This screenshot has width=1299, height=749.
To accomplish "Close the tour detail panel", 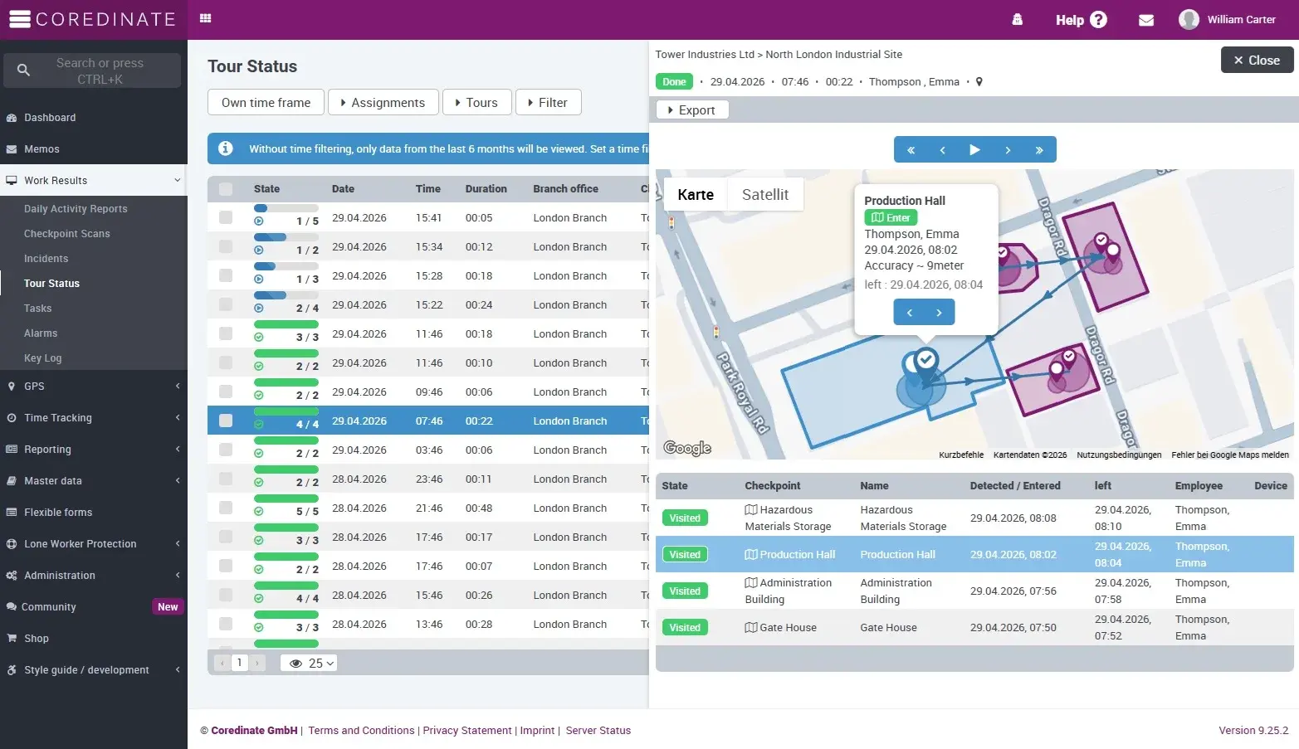I will pos(1257,61).
